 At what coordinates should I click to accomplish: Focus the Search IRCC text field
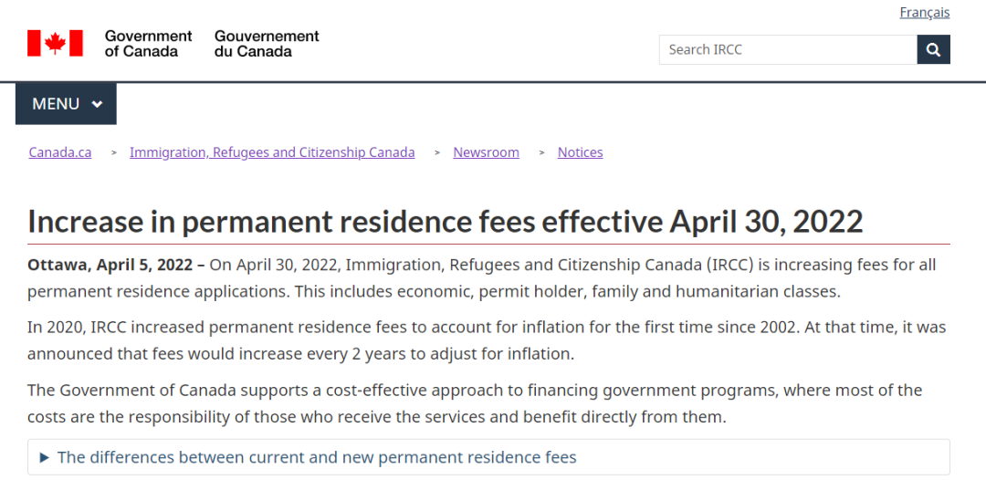(788, 49)
